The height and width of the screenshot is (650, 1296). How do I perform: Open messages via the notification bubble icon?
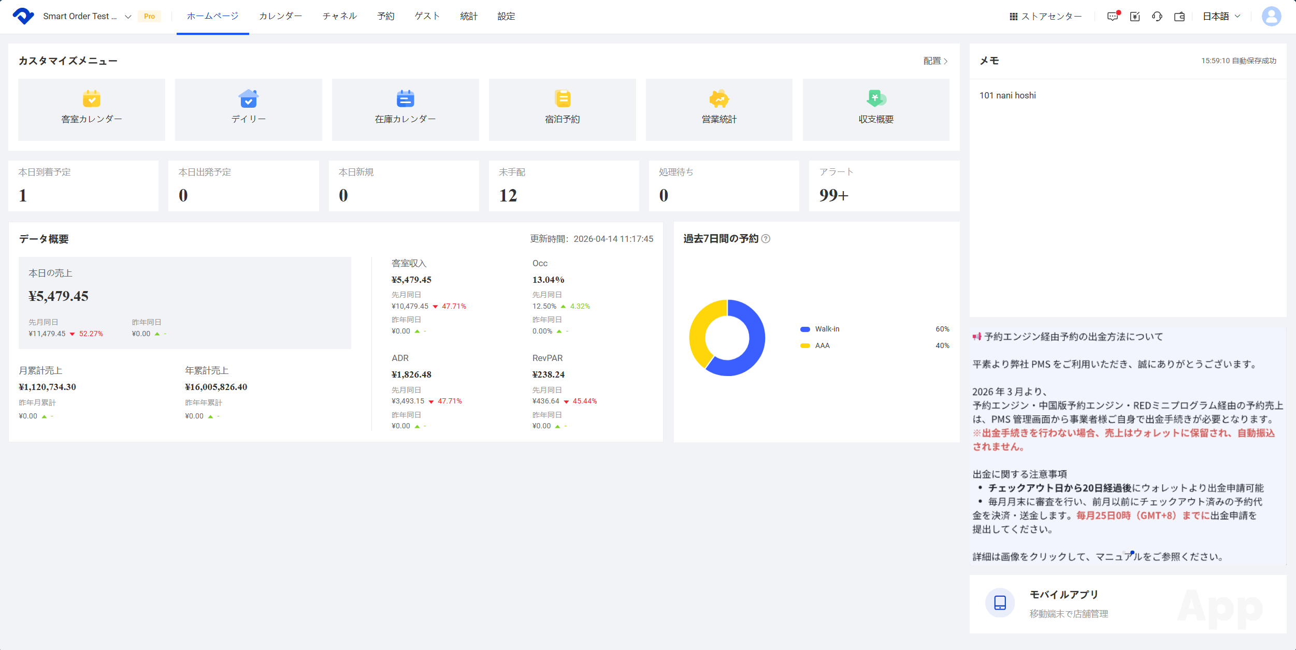1112,16
